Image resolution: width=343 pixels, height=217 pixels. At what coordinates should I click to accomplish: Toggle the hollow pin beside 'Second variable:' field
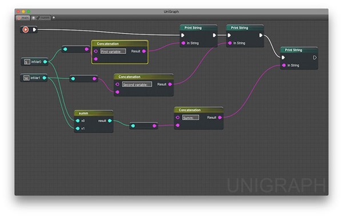(x=117, y=84)
